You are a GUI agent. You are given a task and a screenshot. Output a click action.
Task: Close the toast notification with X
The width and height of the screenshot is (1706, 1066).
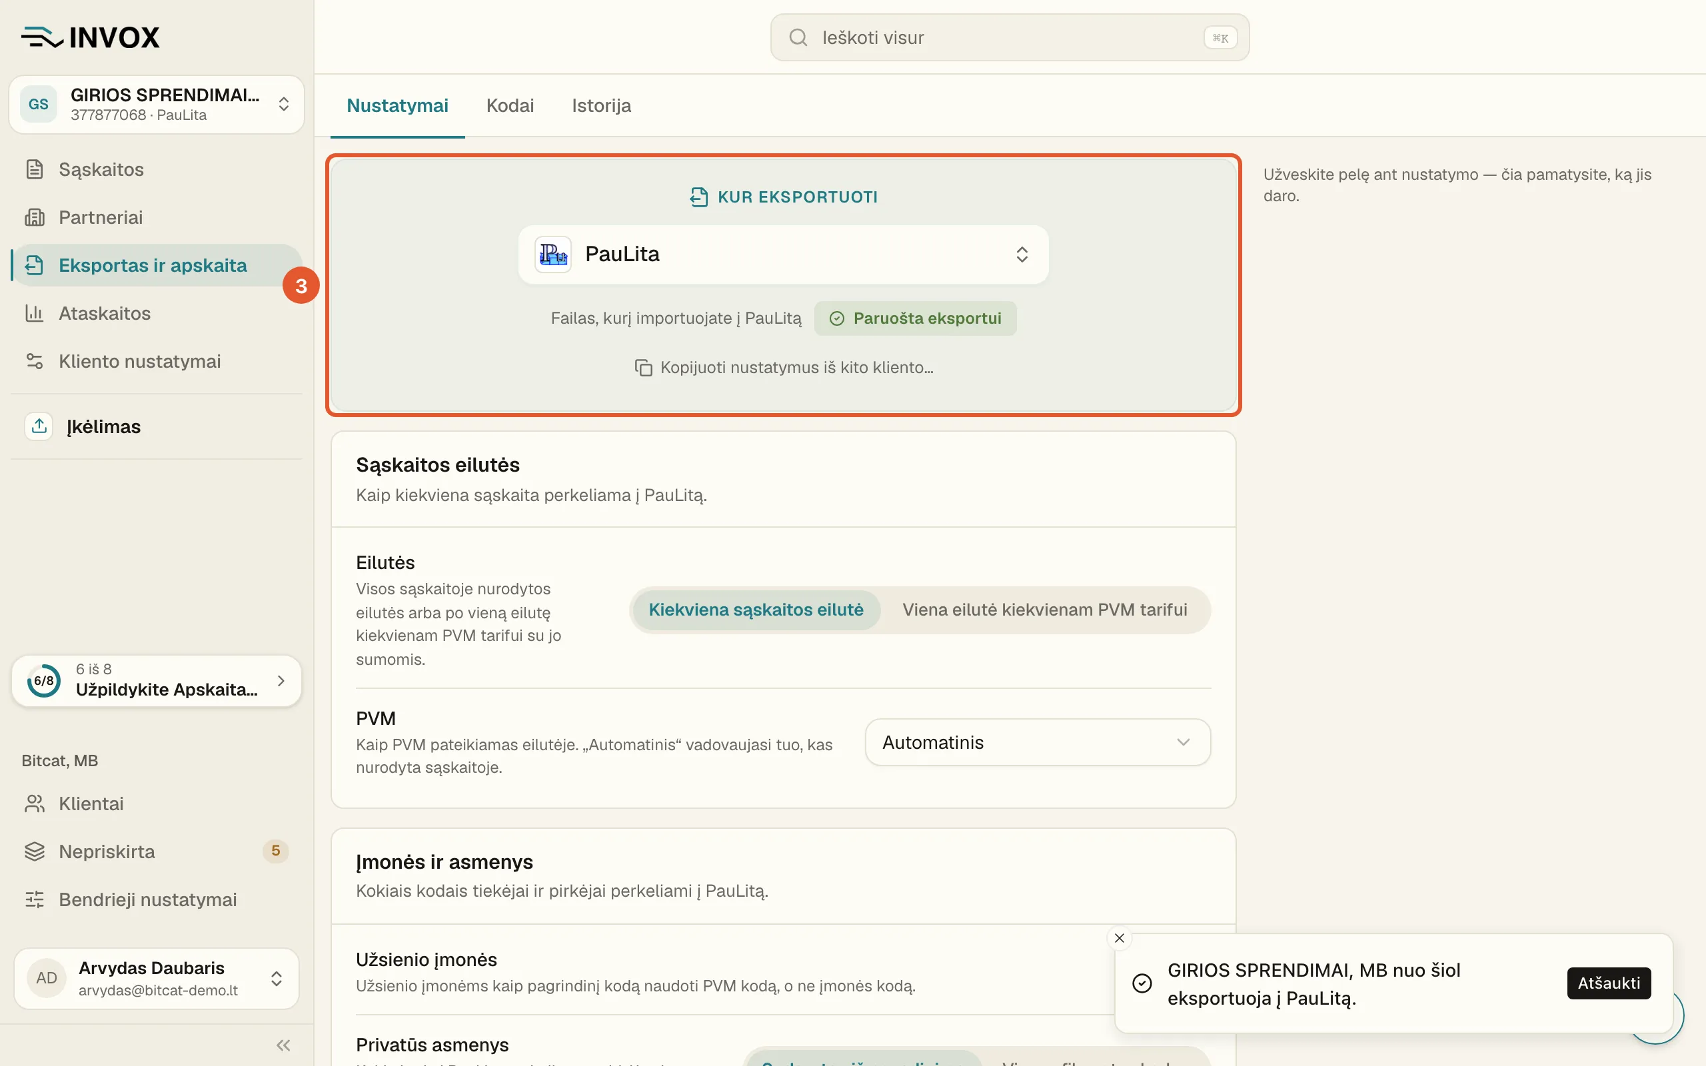pos(1120,937)
